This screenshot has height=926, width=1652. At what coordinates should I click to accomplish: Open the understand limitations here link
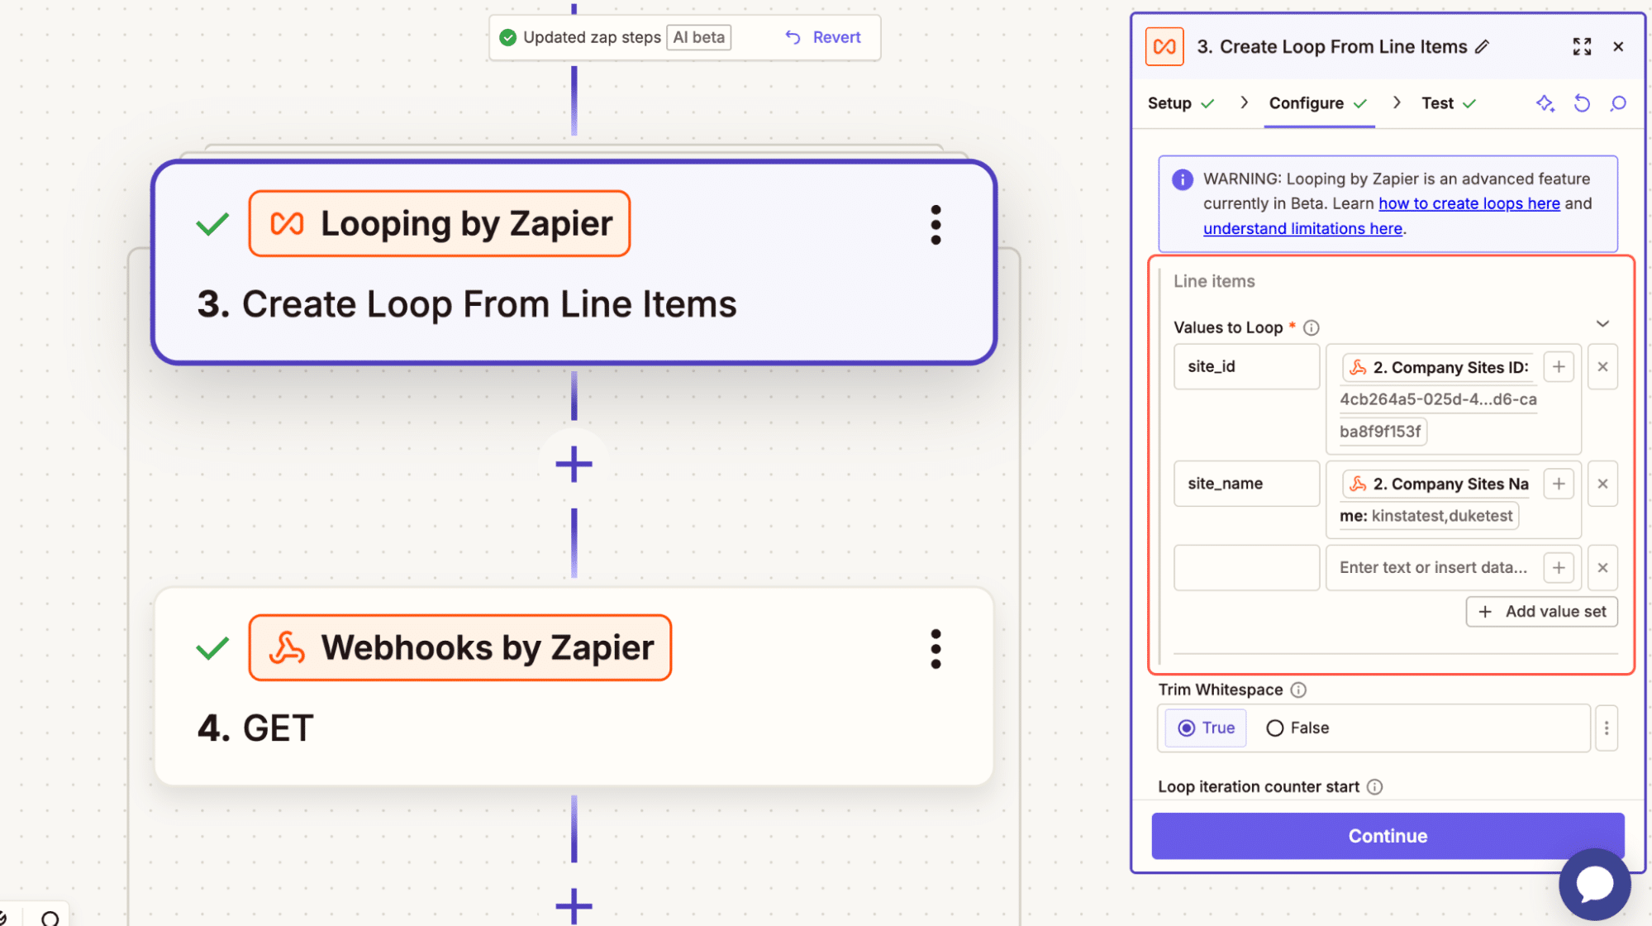[x=1302, y=228]
